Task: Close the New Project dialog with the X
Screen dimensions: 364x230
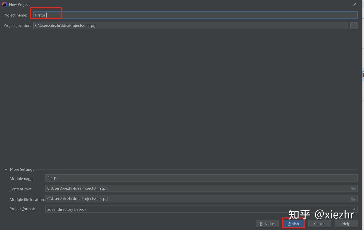Action: [x=355, y=4]
